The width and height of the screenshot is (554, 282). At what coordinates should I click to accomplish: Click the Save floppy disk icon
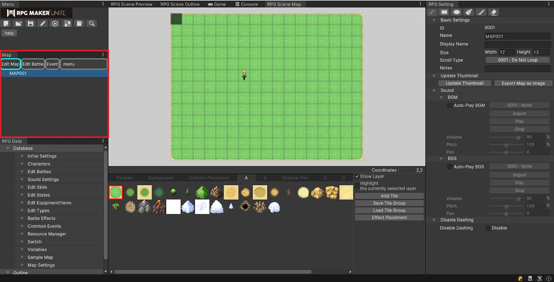tap(30, 24)
